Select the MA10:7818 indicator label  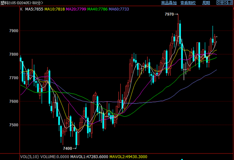click(54, 9)
